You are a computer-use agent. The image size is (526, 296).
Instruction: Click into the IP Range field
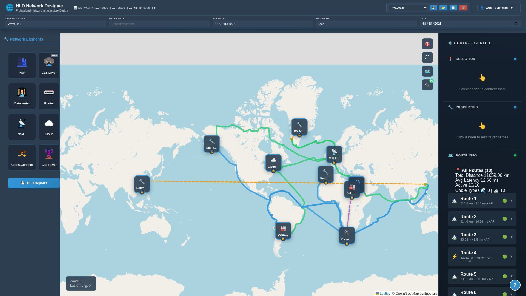(x=263, y=24)
